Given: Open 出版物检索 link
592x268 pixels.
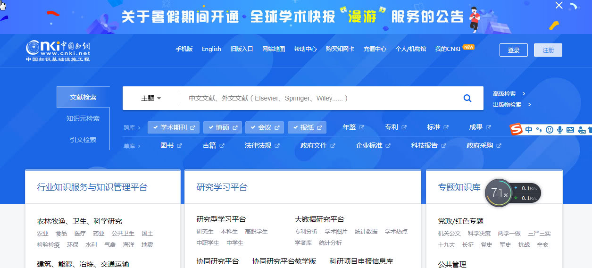Looking at the screenshot, I should point(507,105).
